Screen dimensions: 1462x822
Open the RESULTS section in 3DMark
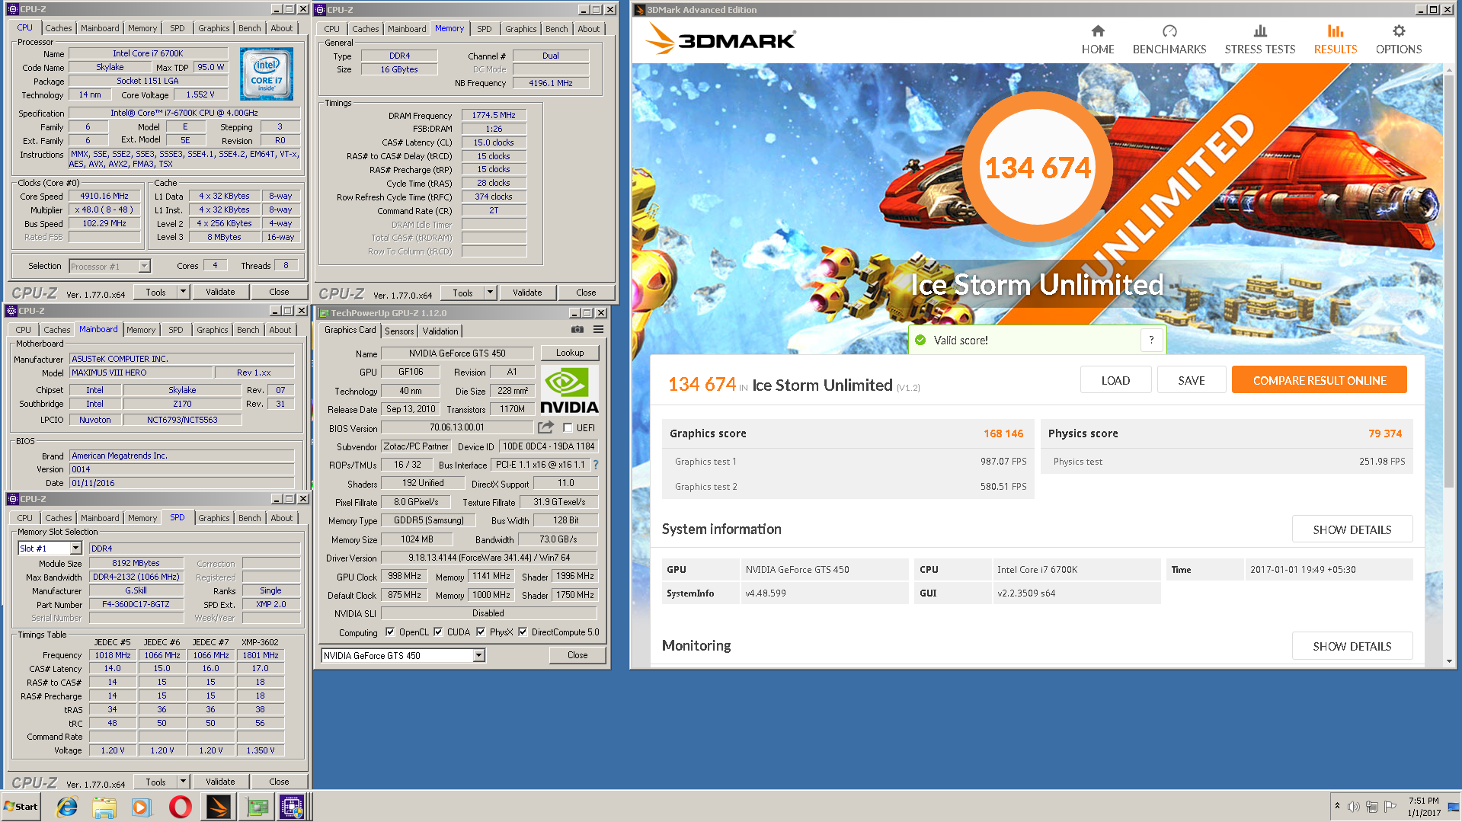(1336, 39)
